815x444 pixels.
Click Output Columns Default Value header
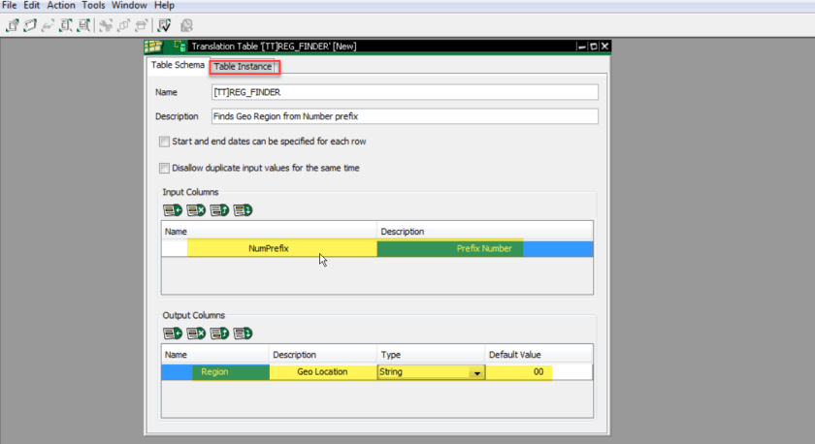pyautogui.click(x=538, y=355)
